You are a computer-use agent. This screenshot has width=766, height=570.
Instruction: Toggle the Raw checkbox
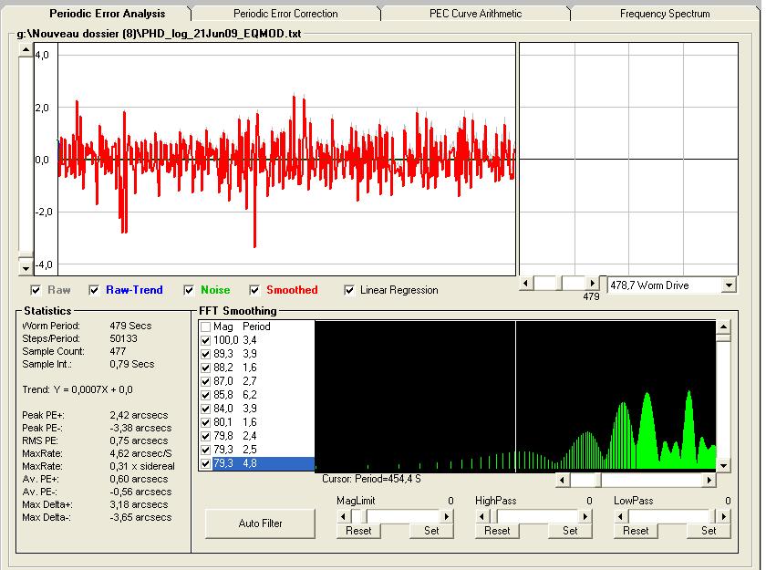coord(36,290)
